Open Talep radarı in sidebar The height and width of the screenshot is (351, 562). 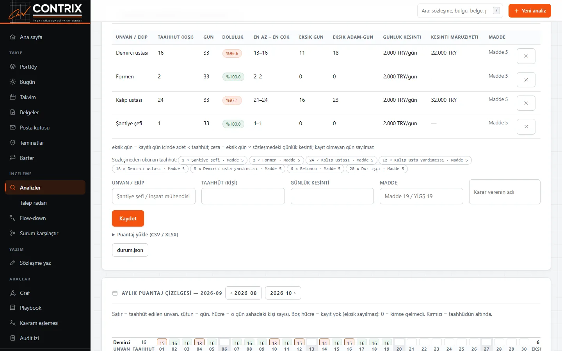(45, 203)
